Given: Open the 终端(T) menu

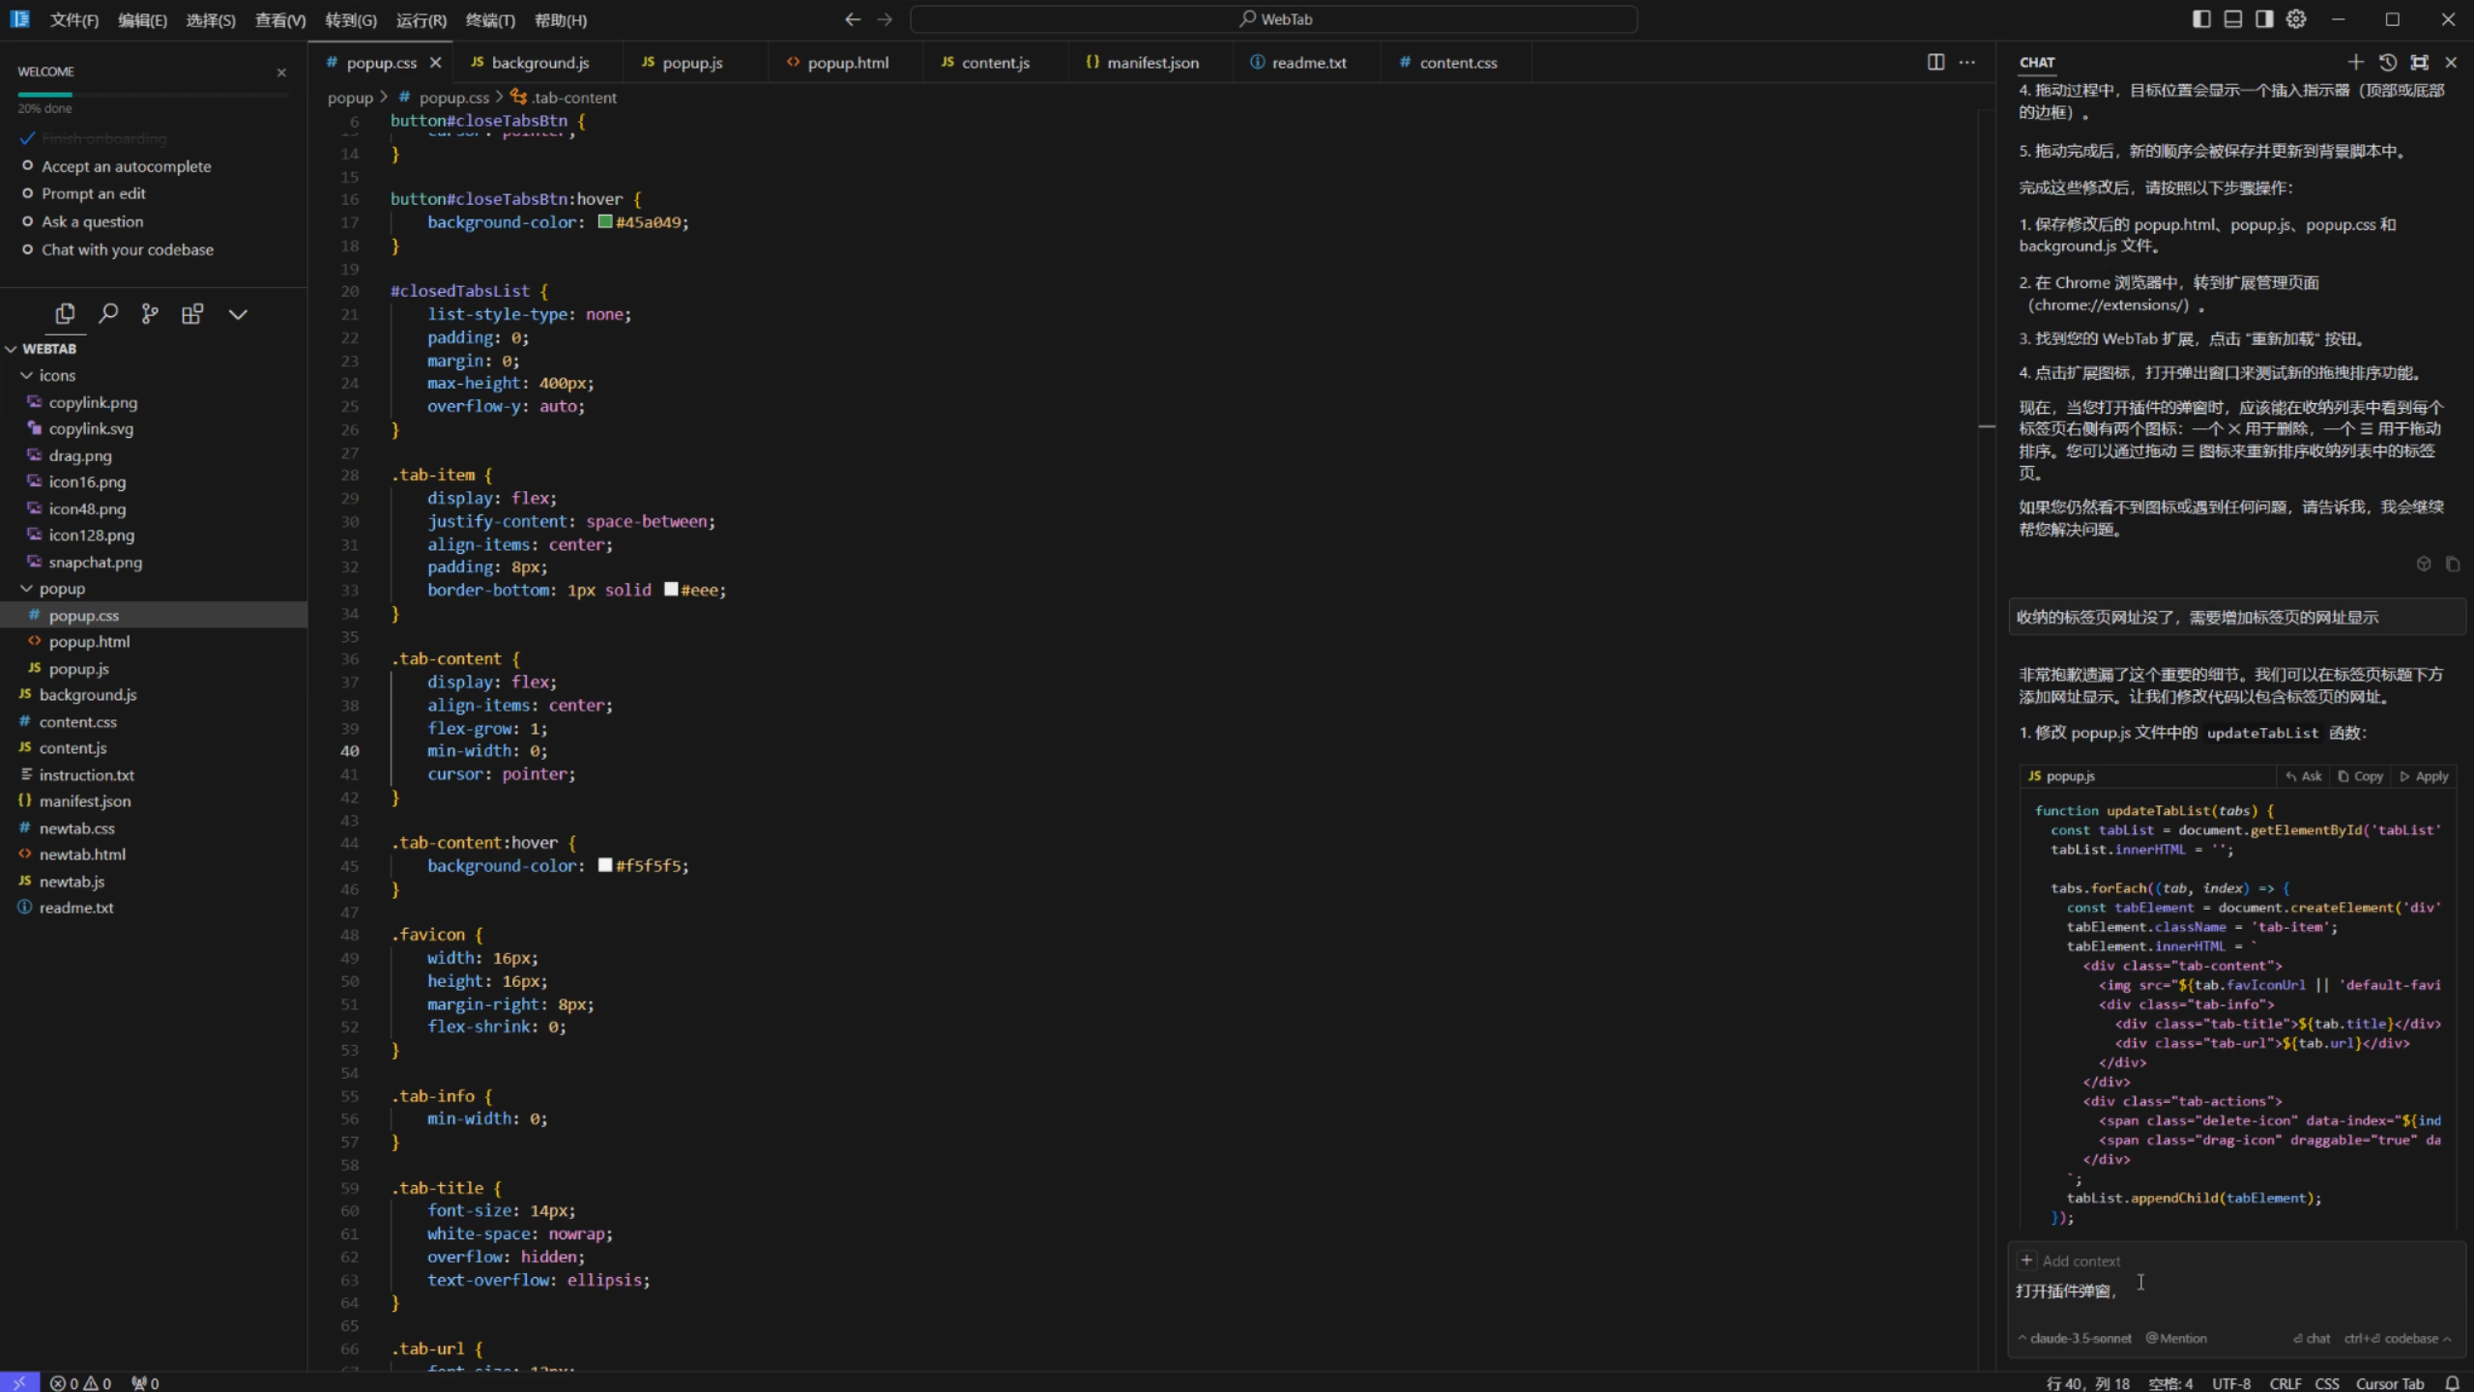Looking at the screenshot, I should pos(490,20).
